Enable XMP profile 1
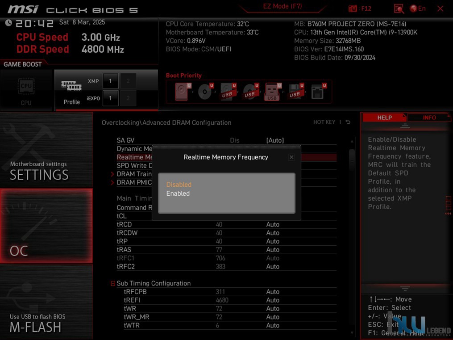The image size is (453, 340). [x=110, y=81]
